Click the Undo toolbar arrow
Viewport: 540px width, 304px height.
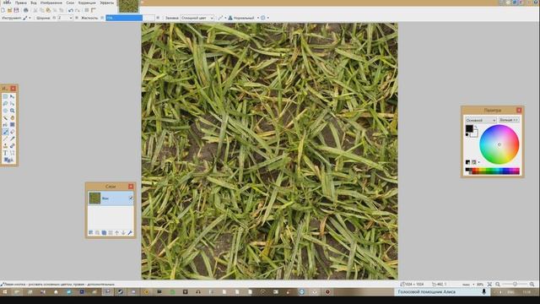tap(71, 10)
